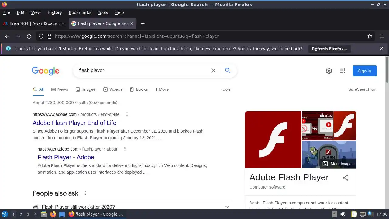Image resolution: width=389 pixels, height=219 pixels.
Task: Open options for adobe.com end-of-life result
Action: (127, 114)
